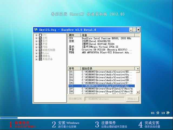This screenshot has height=130, width=173.
Task: Click step 1 highlighted in red
Action: (22, 125)
